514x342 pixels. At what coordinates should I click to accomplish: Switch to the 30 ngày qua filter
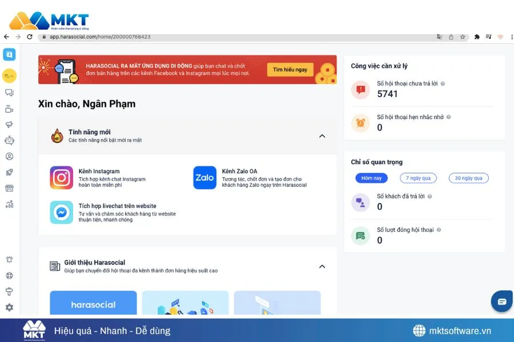(468, 178)
